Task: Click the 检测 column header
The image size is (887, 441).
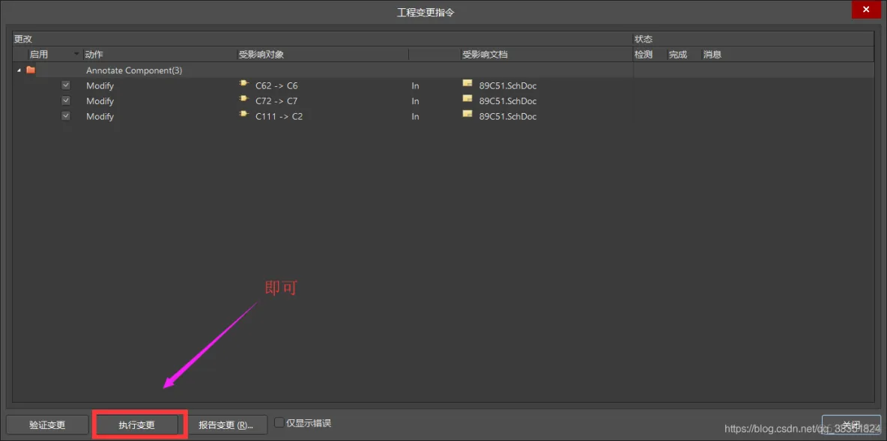Action: click(x=644, y=54)
